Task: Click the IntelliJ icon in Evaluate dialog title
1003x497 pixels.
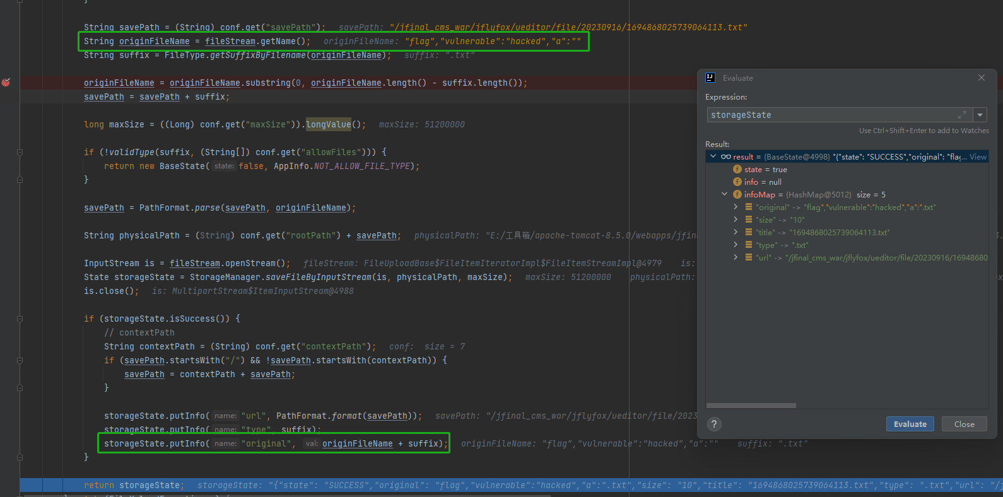Action: point(710,78)
